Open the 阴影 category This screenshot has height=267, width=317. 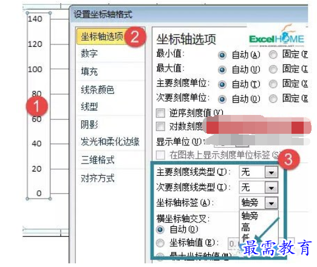pos(89,125)
